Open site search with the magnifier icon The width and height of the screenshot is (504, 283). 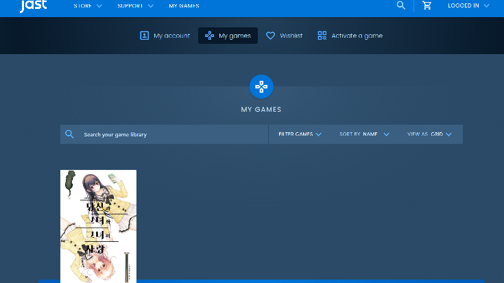tap(401, 5)
